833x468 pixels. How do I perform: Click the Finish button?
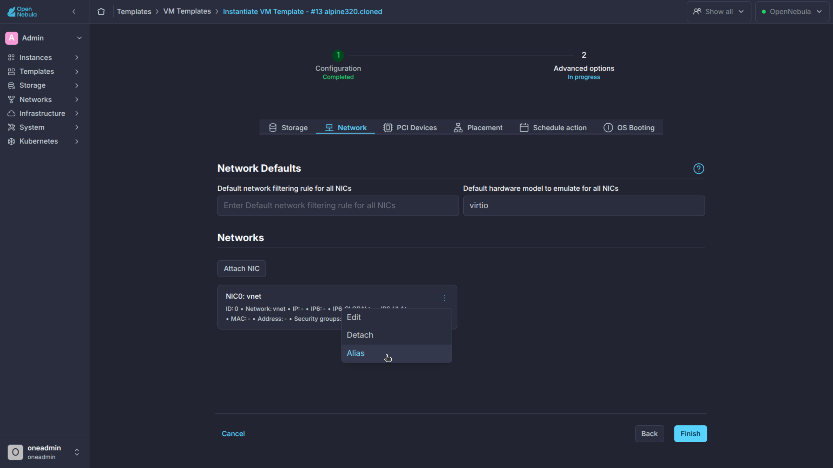pos(690,434)
